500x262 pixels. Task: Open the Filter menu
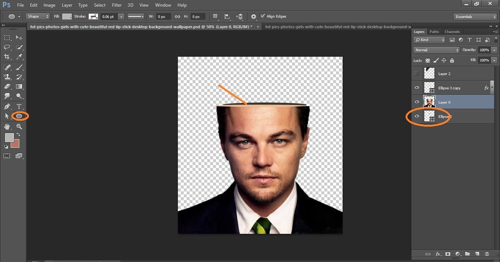pos(116,5)
